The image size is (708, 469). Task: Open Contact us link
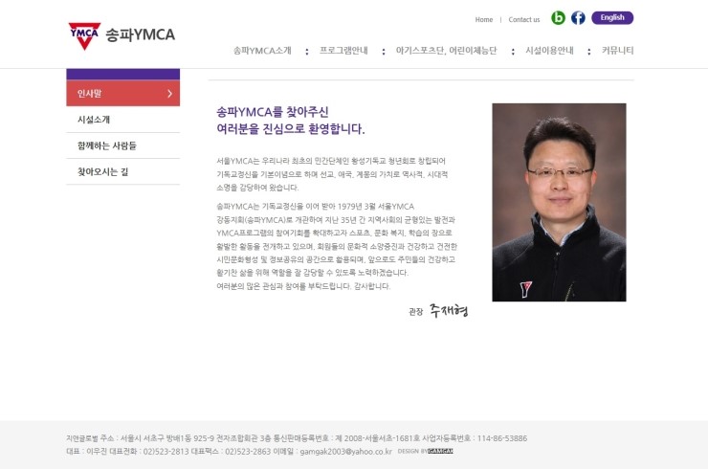coord(523,19)
